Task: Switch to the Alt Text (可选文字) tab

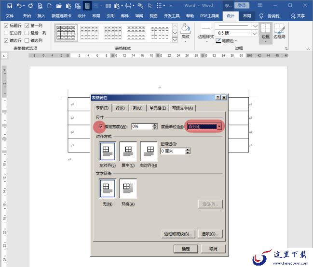Action: pos(182,108)
